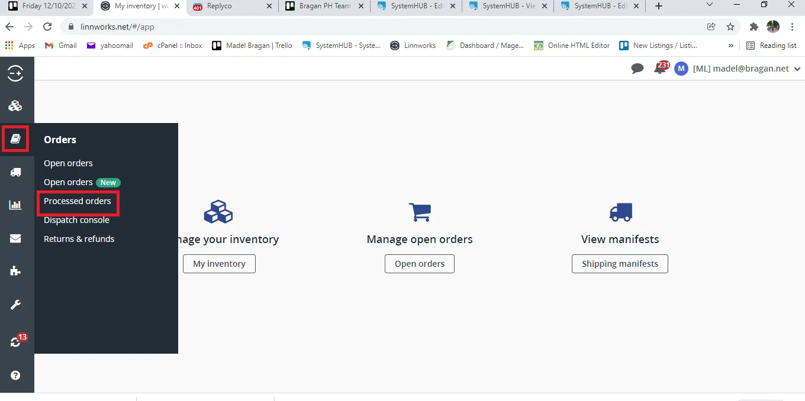Open the Reading list button
805x401 pixels.
[771, 46]
